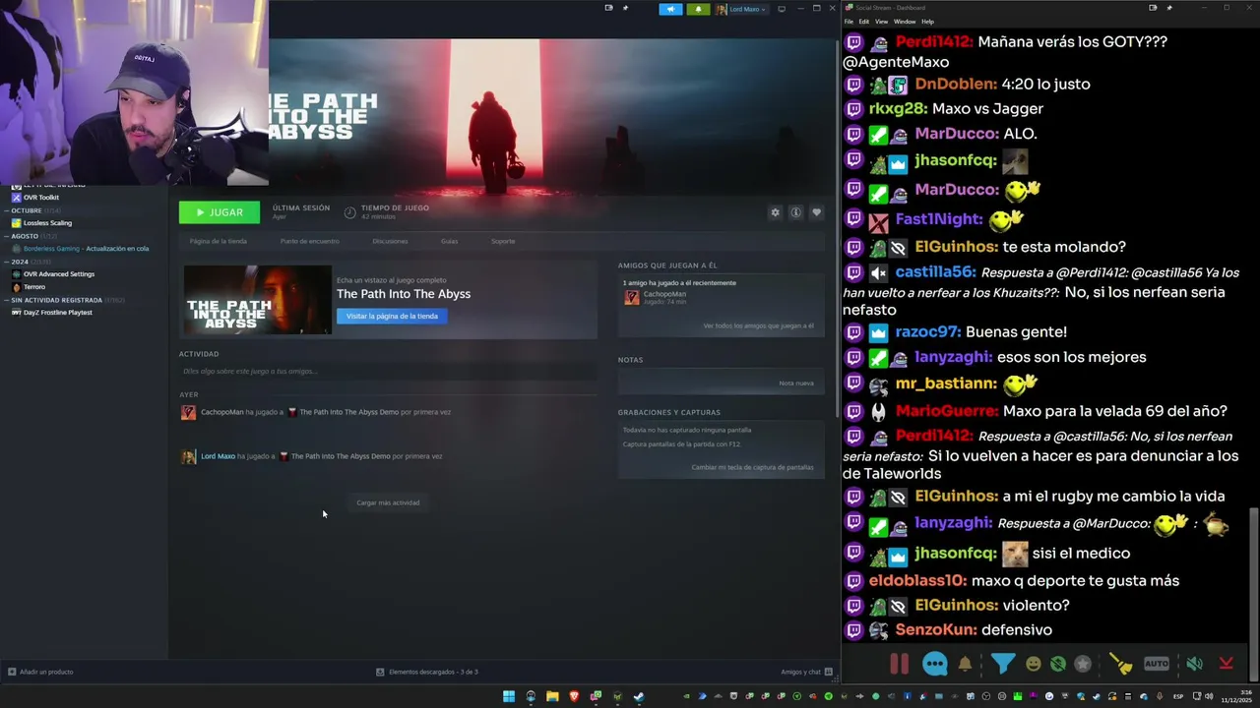The image size is (1260, 708).
Task: Open Amigos y chat panel
Action: [x=806, y=672]
